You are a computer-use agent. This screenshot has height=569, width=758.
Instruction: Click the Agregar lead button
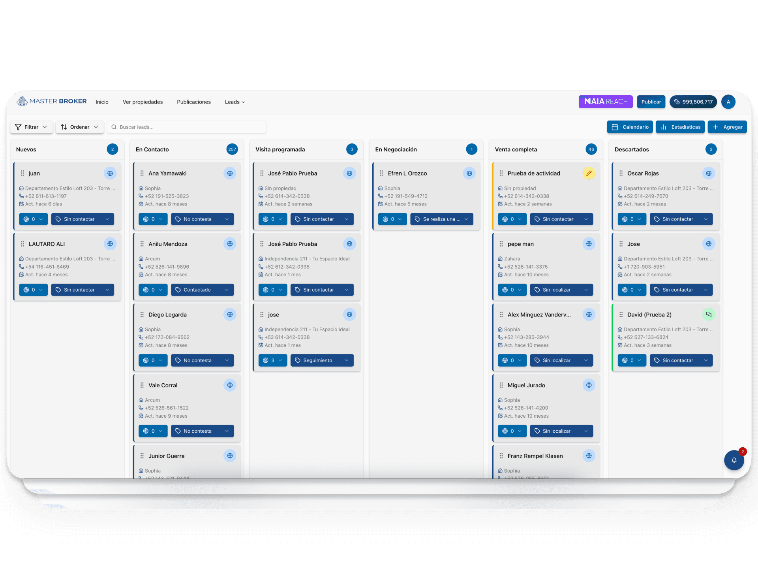click(727, 127)
